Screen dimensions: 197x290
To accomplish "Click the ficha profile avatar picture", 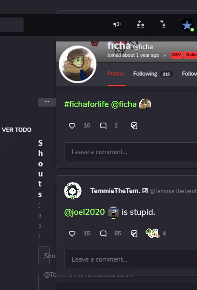I will tap(78, 64).
